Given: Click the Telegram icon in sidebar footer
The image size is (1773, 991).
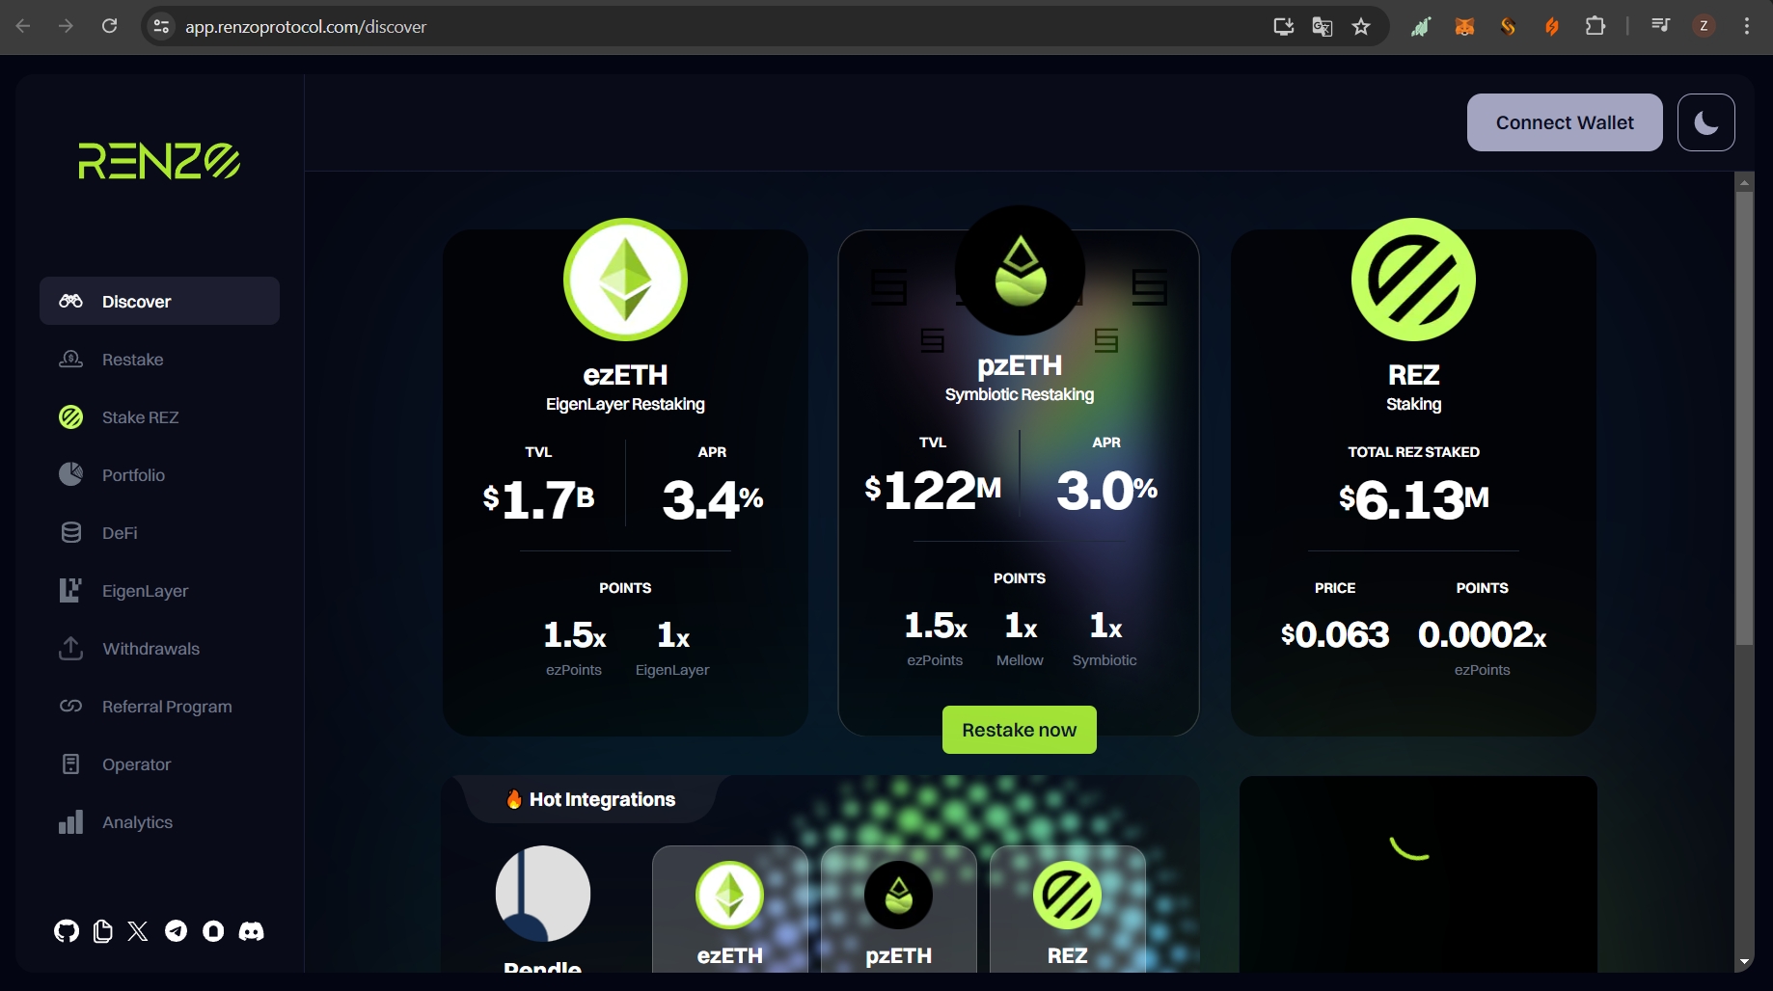Looking at the screenshot, I should [x=176, y=931].
